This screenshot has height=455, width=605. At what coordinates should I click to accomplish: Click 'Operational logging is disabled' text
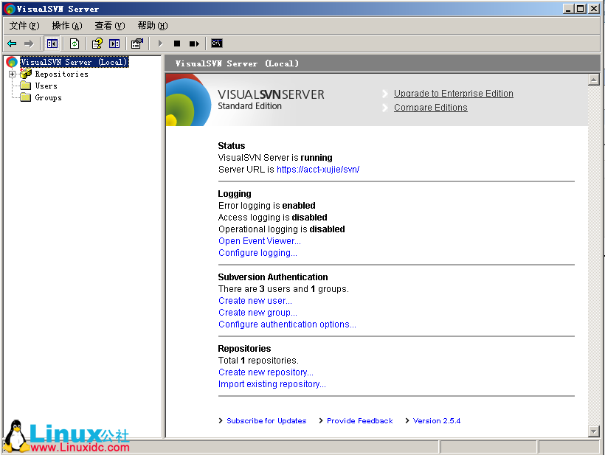[x=281, y=229]
